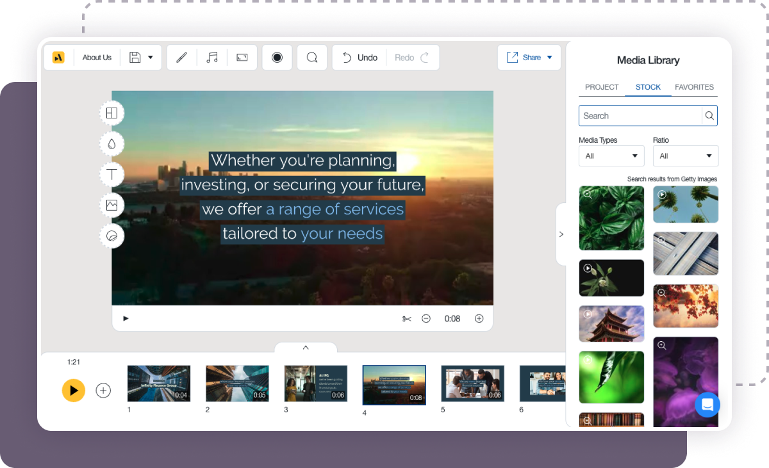
Task: Click the Undo button
Action: point(359,57)
